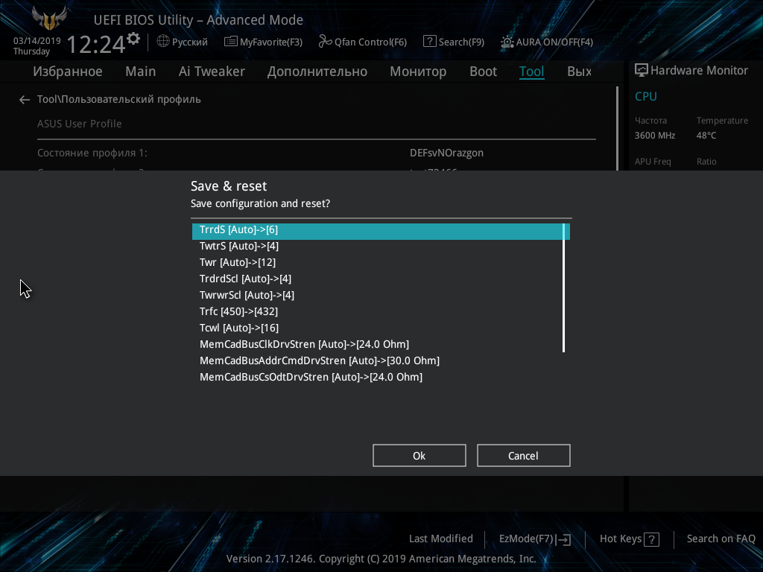This screenshot has height=572, width=763.
Task: Select row Tcwl [Auto]->[16]
Action: point(381,328)
